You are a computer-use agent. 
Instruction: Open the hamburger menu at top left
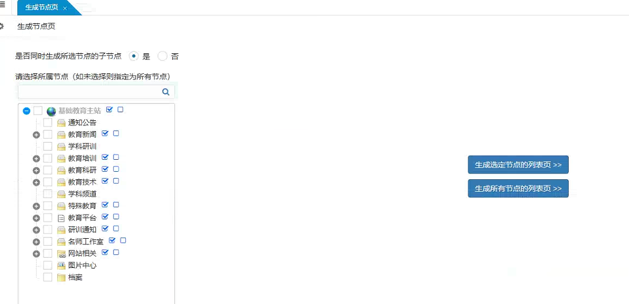click(2, 5)
